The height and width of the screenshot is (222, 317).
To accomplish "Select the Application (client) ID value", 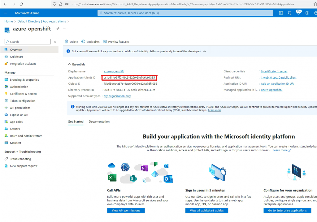I will [x=129, y=78].
